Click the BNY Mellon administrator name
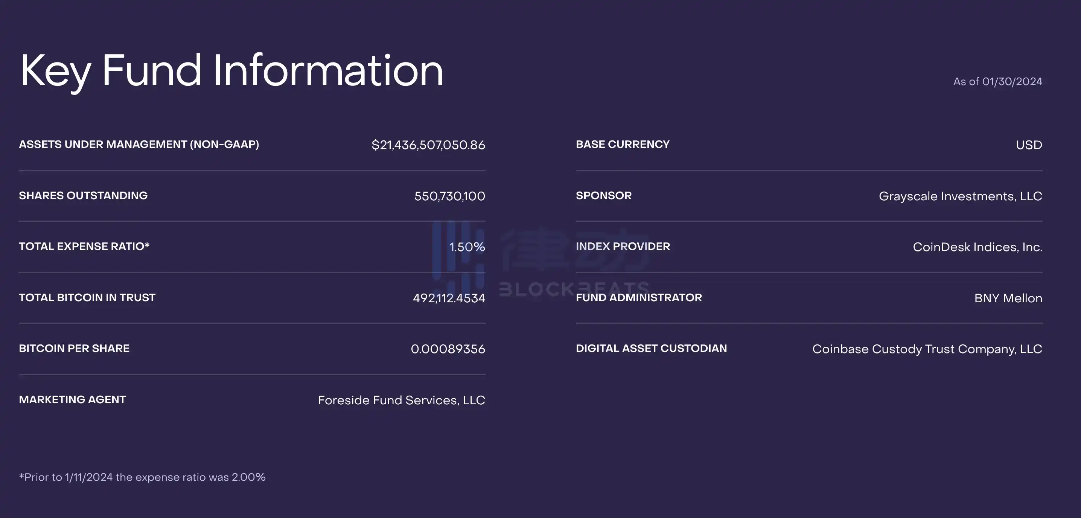 coord(1008,298)
